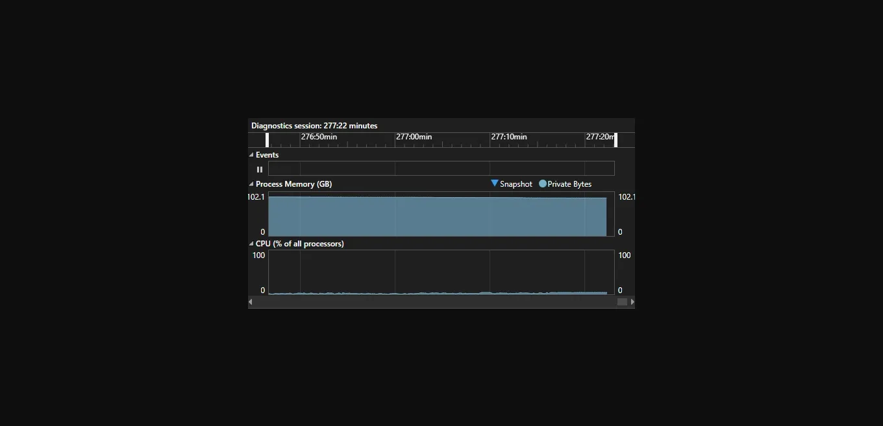Image resolution: width=883 pixels, height=426 pixels.
Task: Pause the Events tracking
Action: [260, 169]
